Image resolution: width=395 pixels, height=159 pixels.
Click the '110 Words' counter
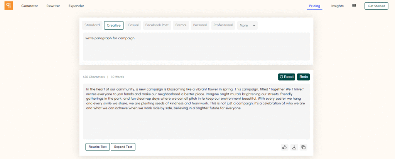[x=117, y=77]
